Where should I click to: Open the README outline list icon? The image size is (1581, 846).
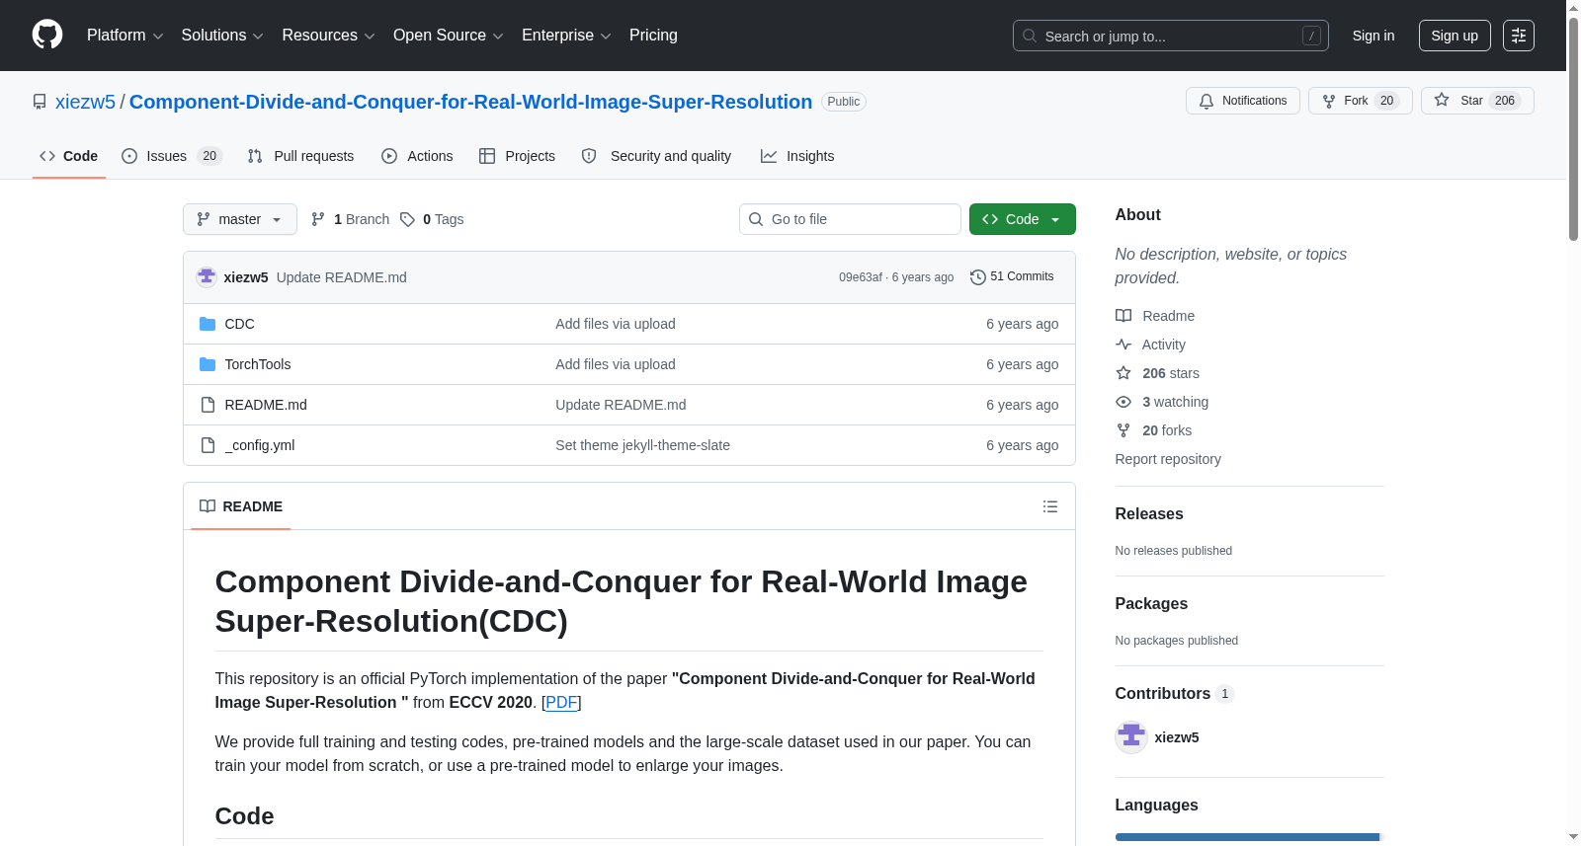pyautogui.click(x=1050, y=506)
